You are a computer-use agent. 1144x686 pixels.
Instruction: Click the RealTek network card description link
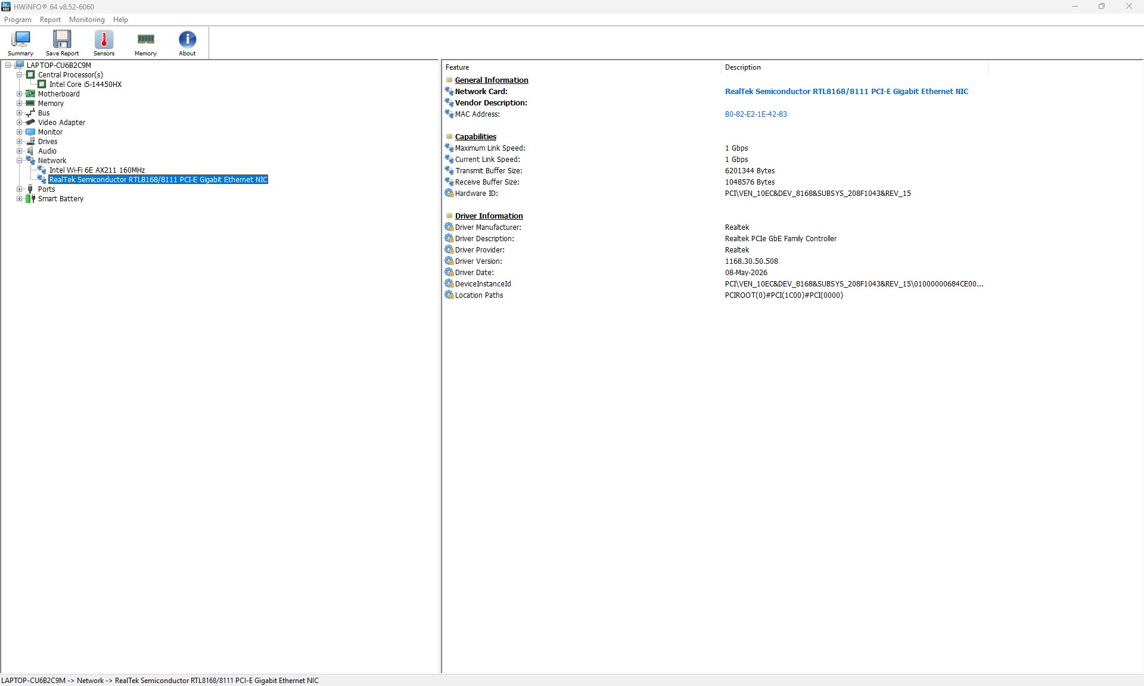[847, 92]
